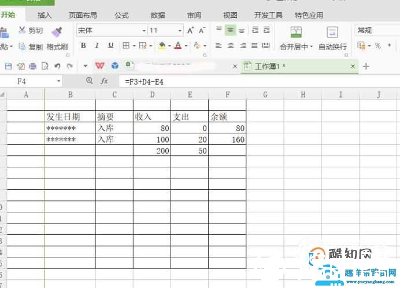Open the 特色应用 tab
Screen dimensions: 400x288
[x=309, y=15]
